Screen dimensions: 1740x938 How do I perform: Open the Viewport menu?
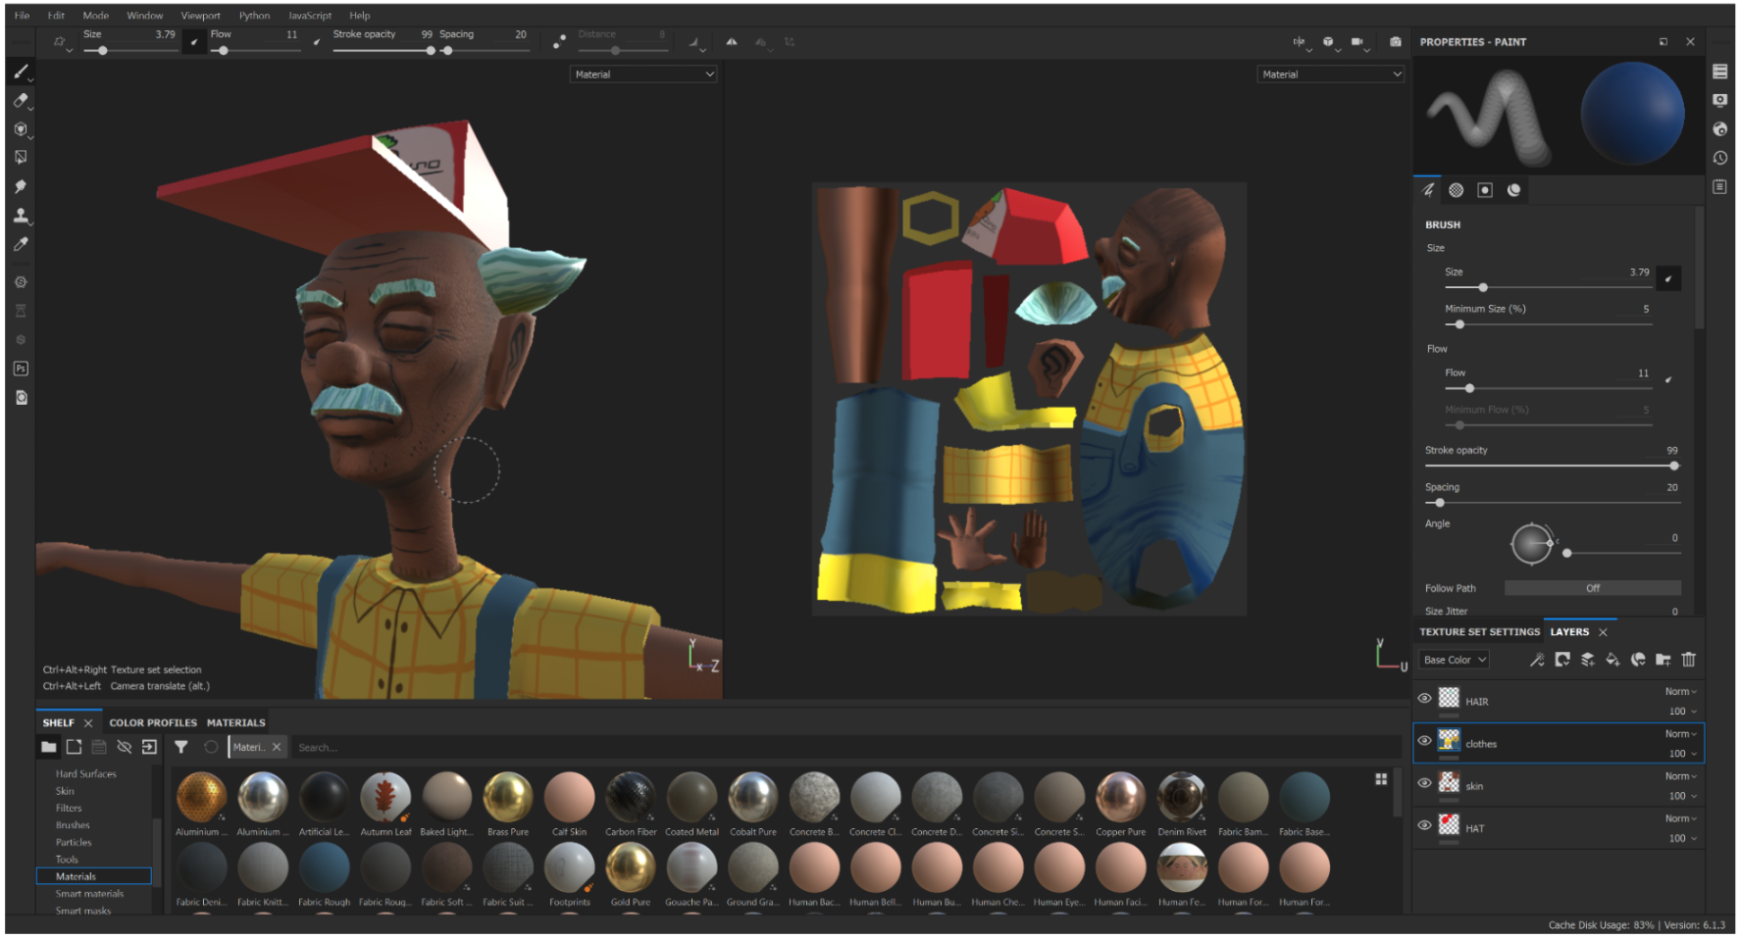[200, 16]
